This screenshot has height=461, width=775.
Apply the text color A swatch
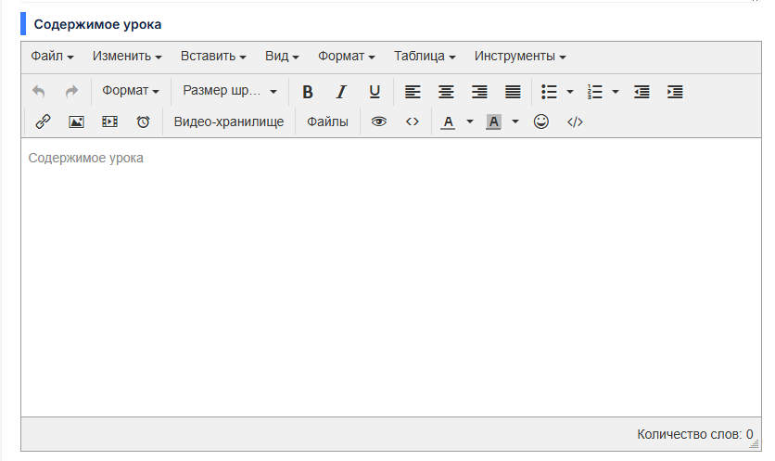(x=449, y=122)
